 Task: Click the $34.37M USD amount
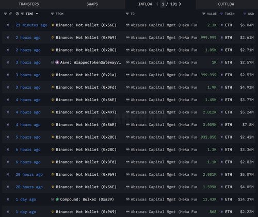click(x=246, y=199)
